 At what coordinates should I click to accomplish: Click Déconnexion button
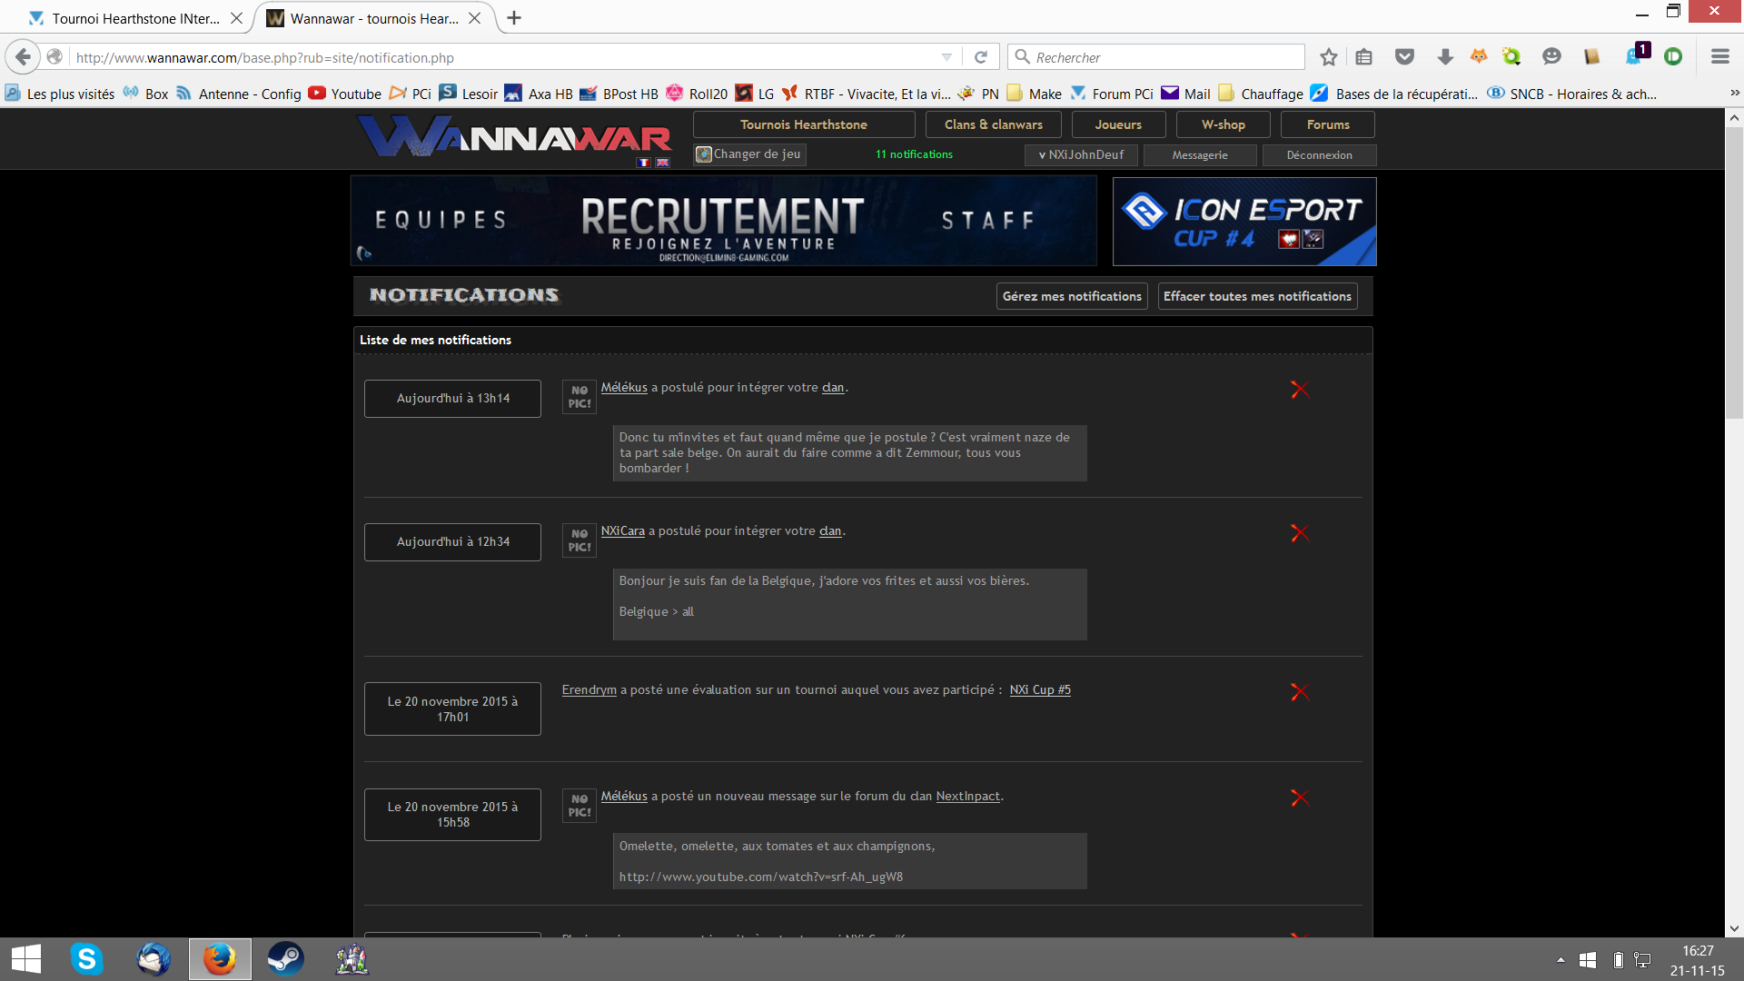click(1319, 155)
